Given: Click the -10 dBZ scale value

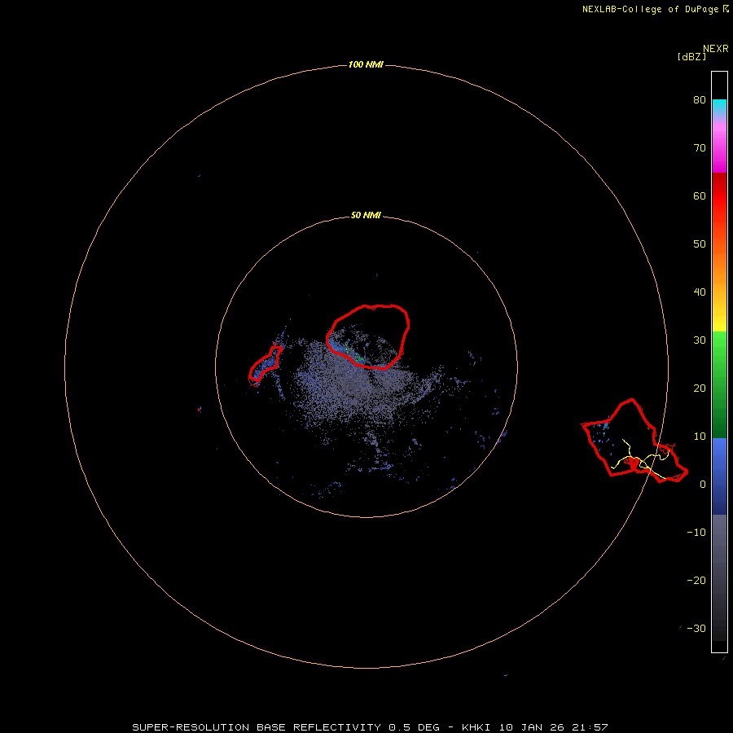Looking at the screenshot, I should point(696,533).
